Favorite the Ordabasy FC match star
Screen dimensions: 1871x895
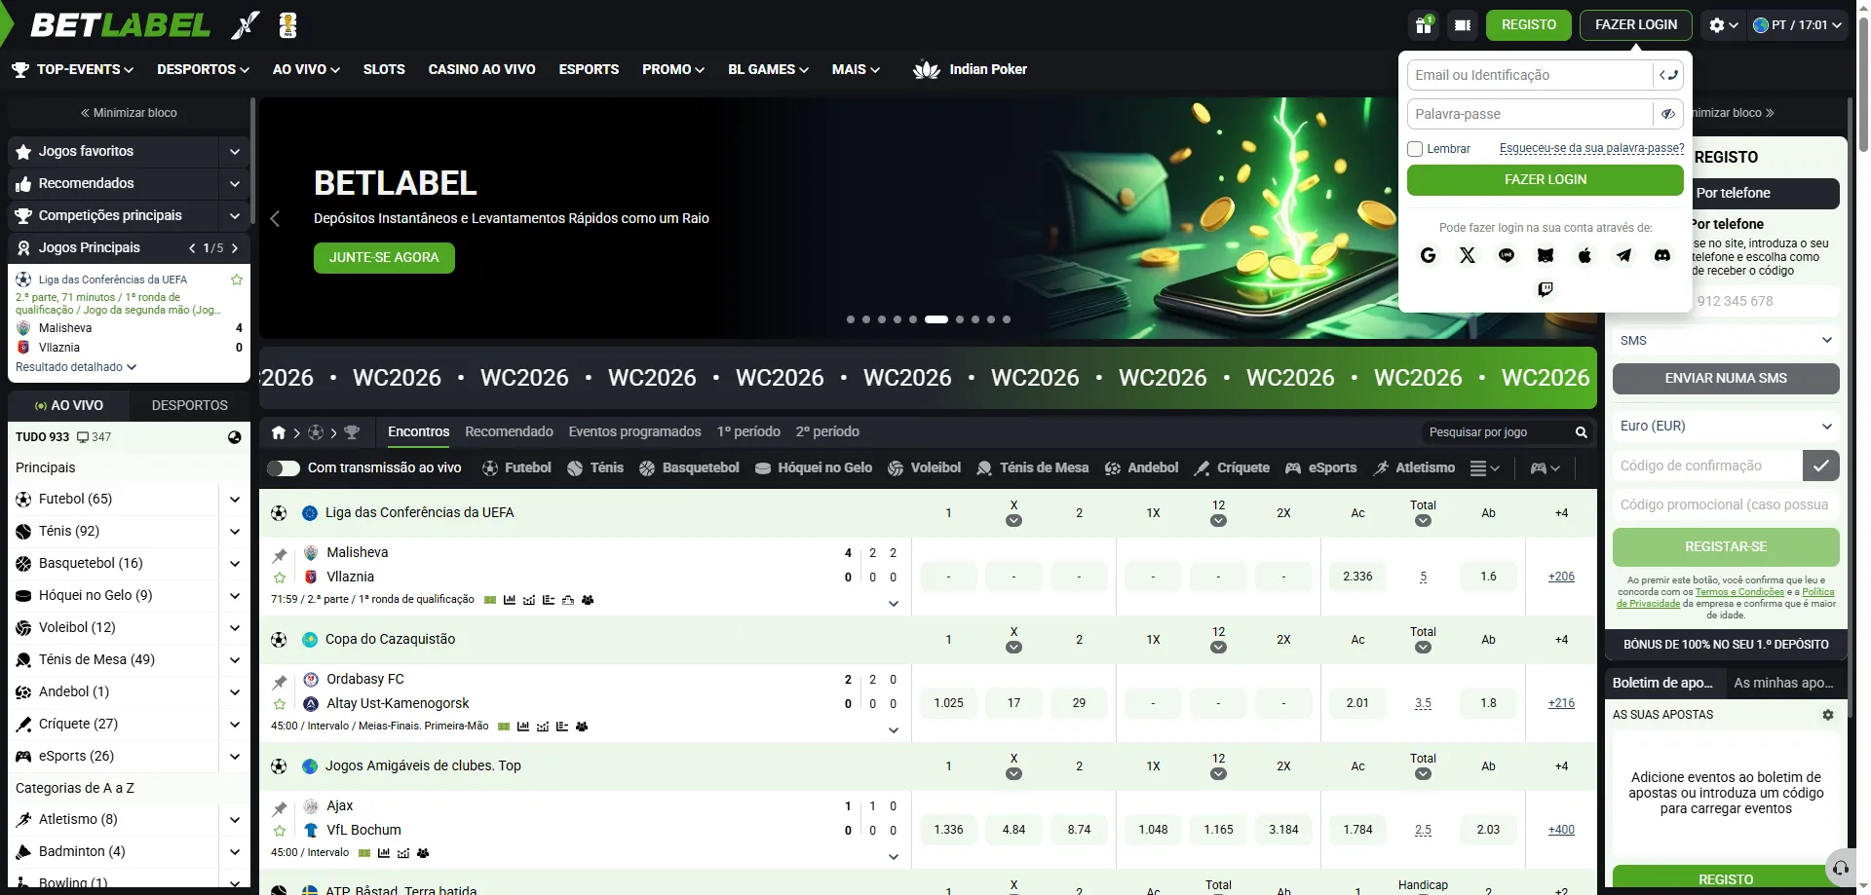(280, 704)
